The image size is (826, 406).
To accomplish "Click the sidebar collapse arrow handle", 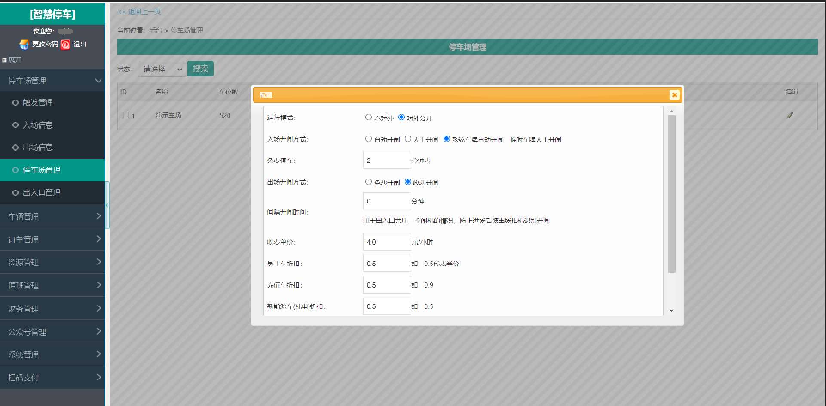I will pos(107,205).
